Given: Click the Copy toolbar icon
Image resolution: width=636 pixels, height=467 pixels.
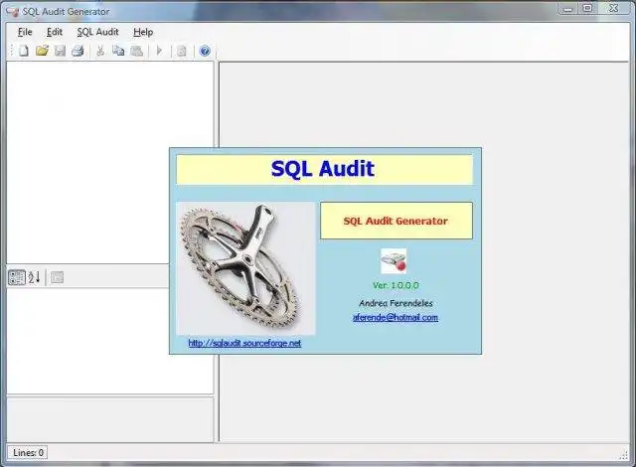Looking at the screenshot, I should 118,51.
